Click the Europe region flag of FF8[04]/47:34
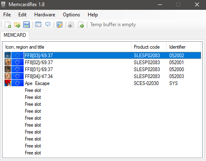Viewport: 206px width, 161px height. (18, 76)
